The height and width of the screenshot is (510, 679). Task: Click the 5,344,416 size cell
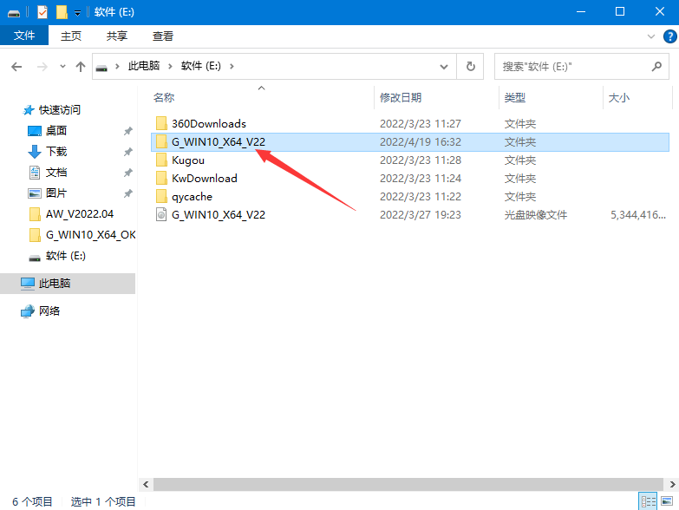638,215
